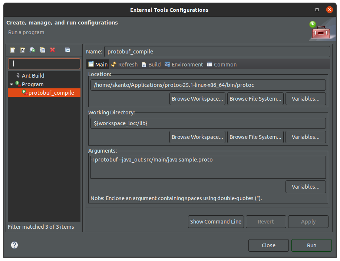Browse File System for Working Directory
This screenshot has width=340, height=261.
coord(255,137)
